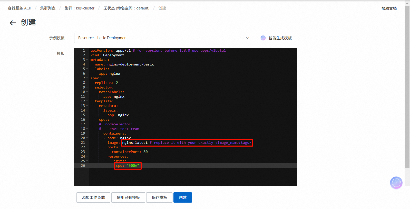Click the blue 创建 button

[183, 197]
